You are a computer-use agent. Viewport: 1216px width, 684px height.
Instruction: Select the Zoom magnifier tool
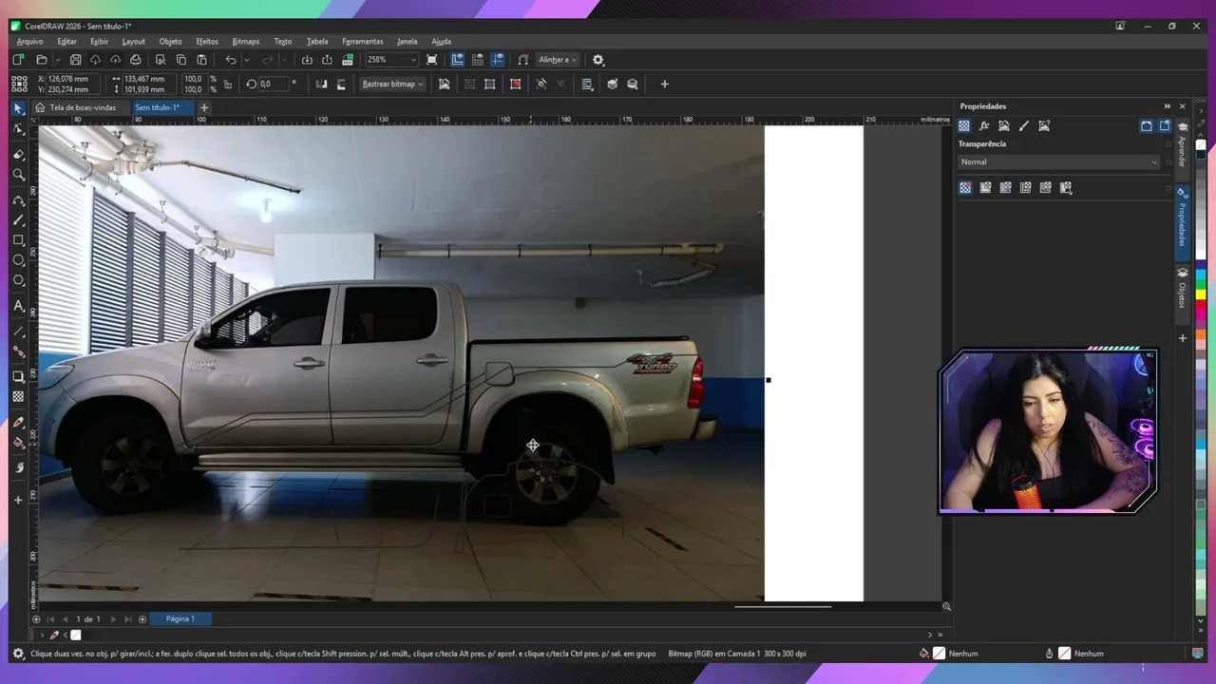(x=18, y=175)
